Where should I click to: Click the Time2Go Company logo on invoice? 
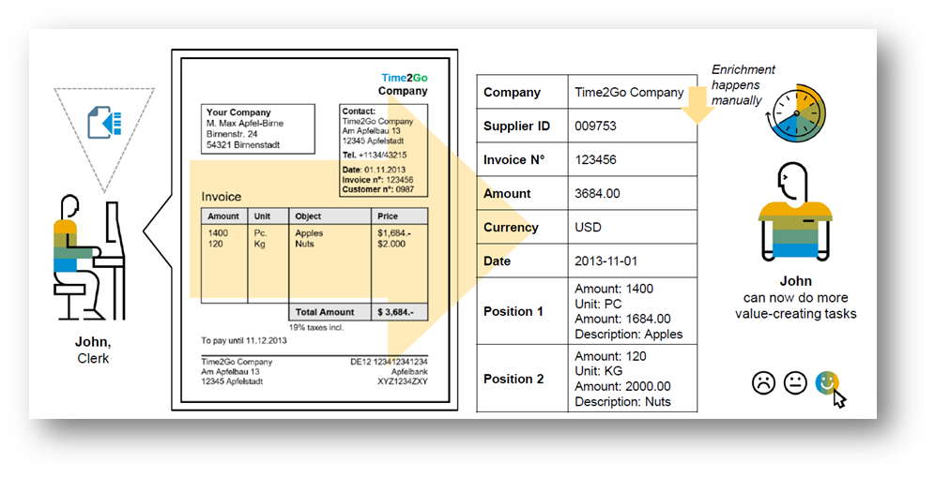click(404, 84)
